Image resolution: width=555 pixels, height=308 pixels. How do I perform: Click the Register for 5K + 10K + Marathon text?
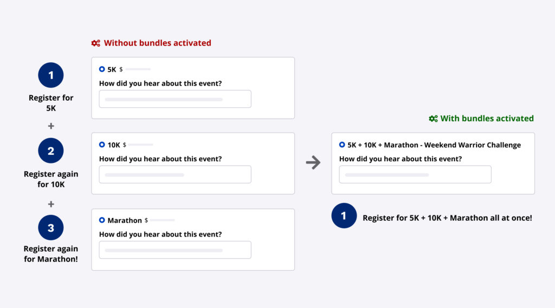pyautogui.click(x=447, y=218)
